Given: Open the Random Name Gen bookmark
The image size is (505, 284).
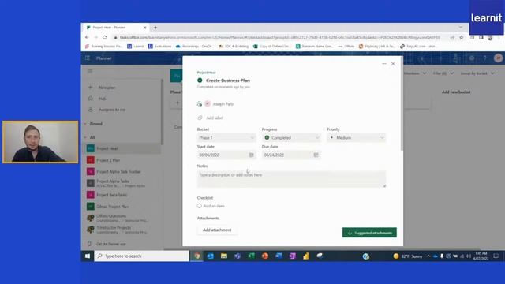Looking at the screenshot, I should [x=314, y=47].
